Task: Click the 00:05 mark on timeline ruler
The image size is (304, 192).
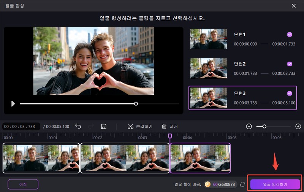Action: (232, 138)
